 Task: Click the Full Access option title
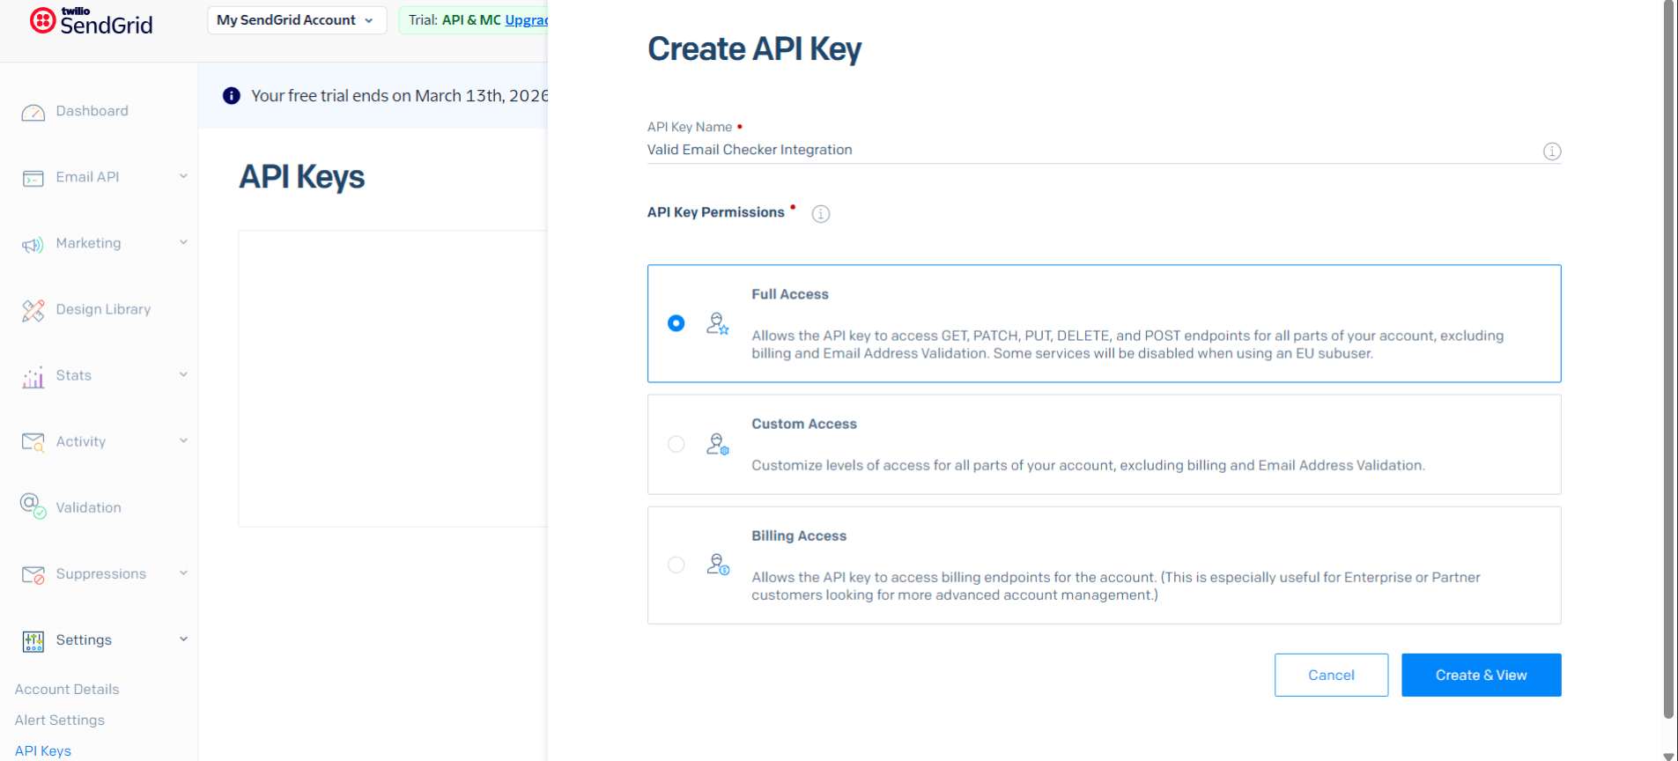(x=789, y=294)
